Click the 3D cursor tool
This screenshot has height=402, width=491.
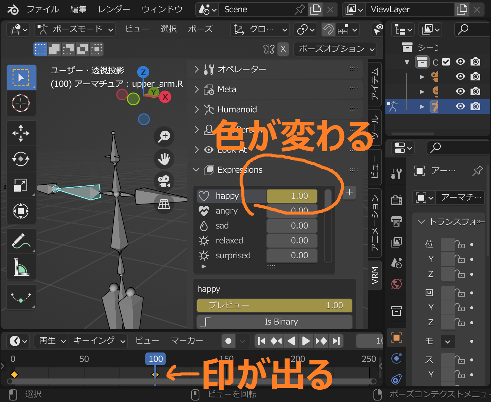21,103
